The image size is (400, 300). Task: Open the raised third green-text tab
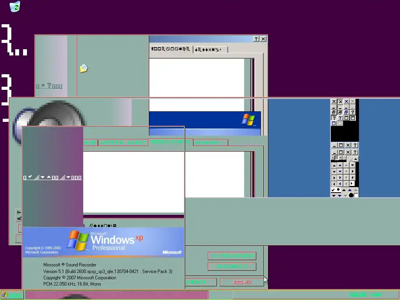(x=171, y=142)
